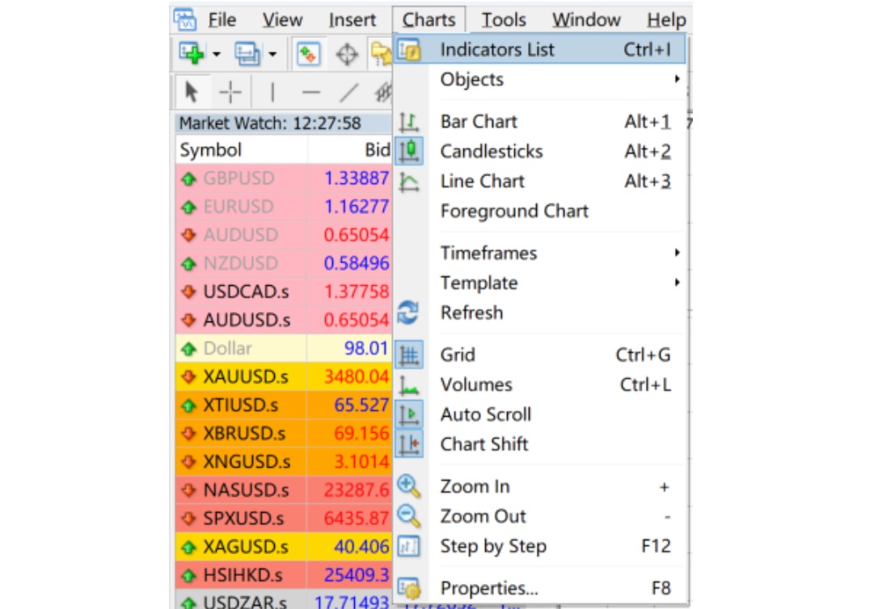Image resolution: width=891 pixels, height=609 pixels.
Task: Click the Chart Shift menu icon
Action: pyautogui.click(x=409, y=444)
